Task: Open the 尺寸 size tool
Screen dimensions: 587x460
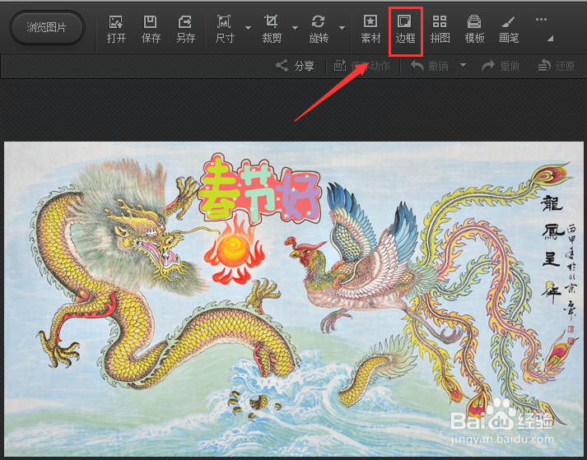Action: click(225, 29)
